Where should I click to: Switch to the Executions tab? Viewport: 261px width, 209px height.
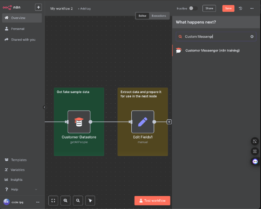159,16
